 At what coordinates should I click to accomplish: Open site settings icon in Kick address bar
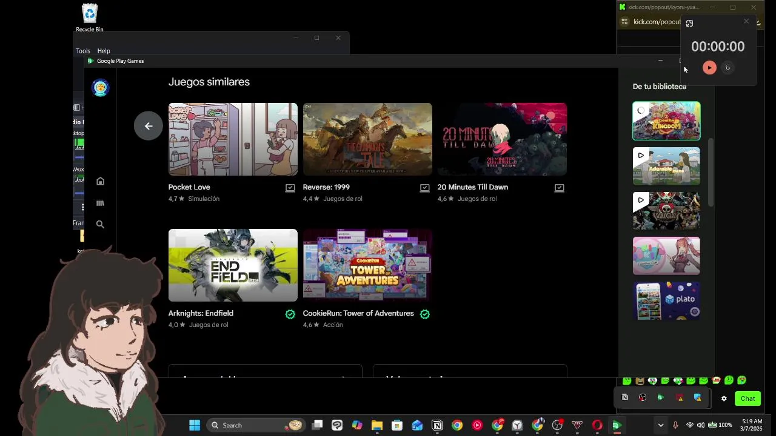[624, 22]
